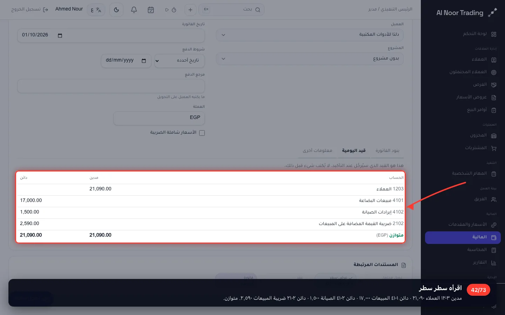Click the EGP currency field
The image size is (505, 315).
(x=159, y=118)
